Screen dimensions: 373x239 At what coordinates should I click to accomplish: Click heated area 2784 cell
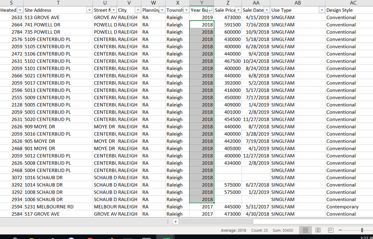click(x=12, y=32)
